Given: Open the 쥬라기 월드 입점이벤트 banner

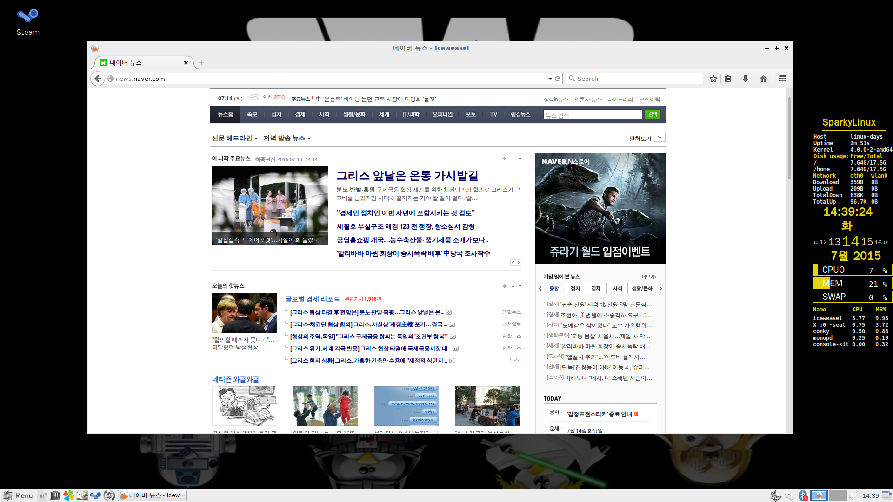Looking at the screenshot, I should (x=600, y=209).
